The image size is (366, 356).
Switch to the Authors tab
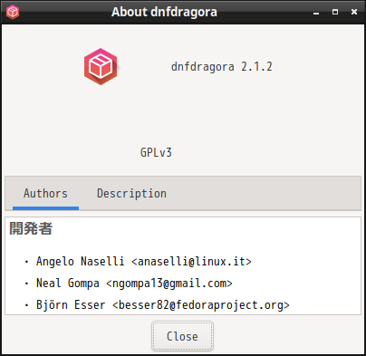tap(45, 194)
